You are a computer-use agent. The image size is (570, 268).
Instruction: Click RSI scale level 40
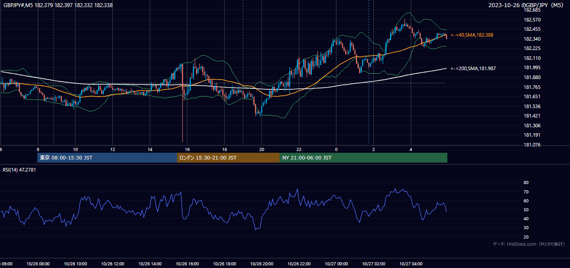[526, 219]
